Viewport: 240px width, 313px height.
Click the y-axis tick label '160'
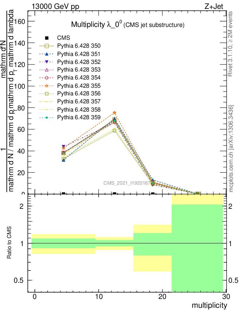20,21
